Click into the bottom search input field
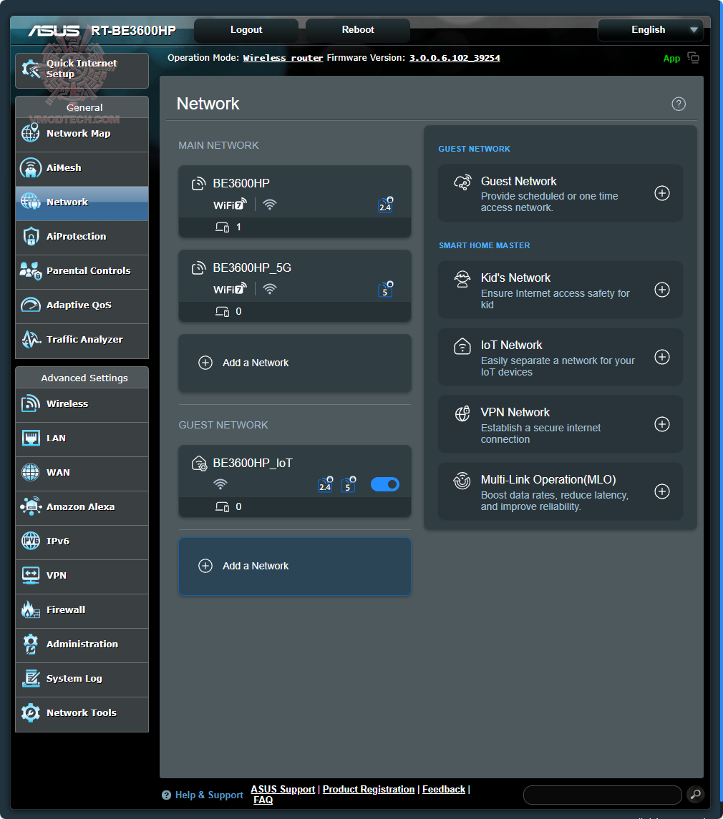This screenshot has width=723, height=819. click(x=602, y=795)
